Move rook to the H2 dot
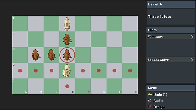The width and height of the screenshot is (196, 110). click(x=130, y=71)
